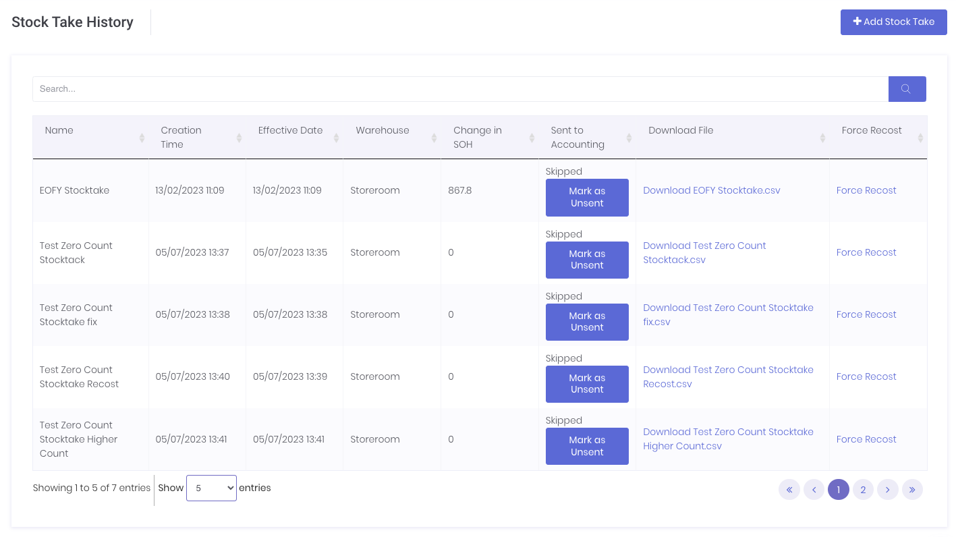Image resolution: width=956 pixels, height=537 pixels.
Task: Select creation time 05/07/2023 13:40
Action: (192, 376)
